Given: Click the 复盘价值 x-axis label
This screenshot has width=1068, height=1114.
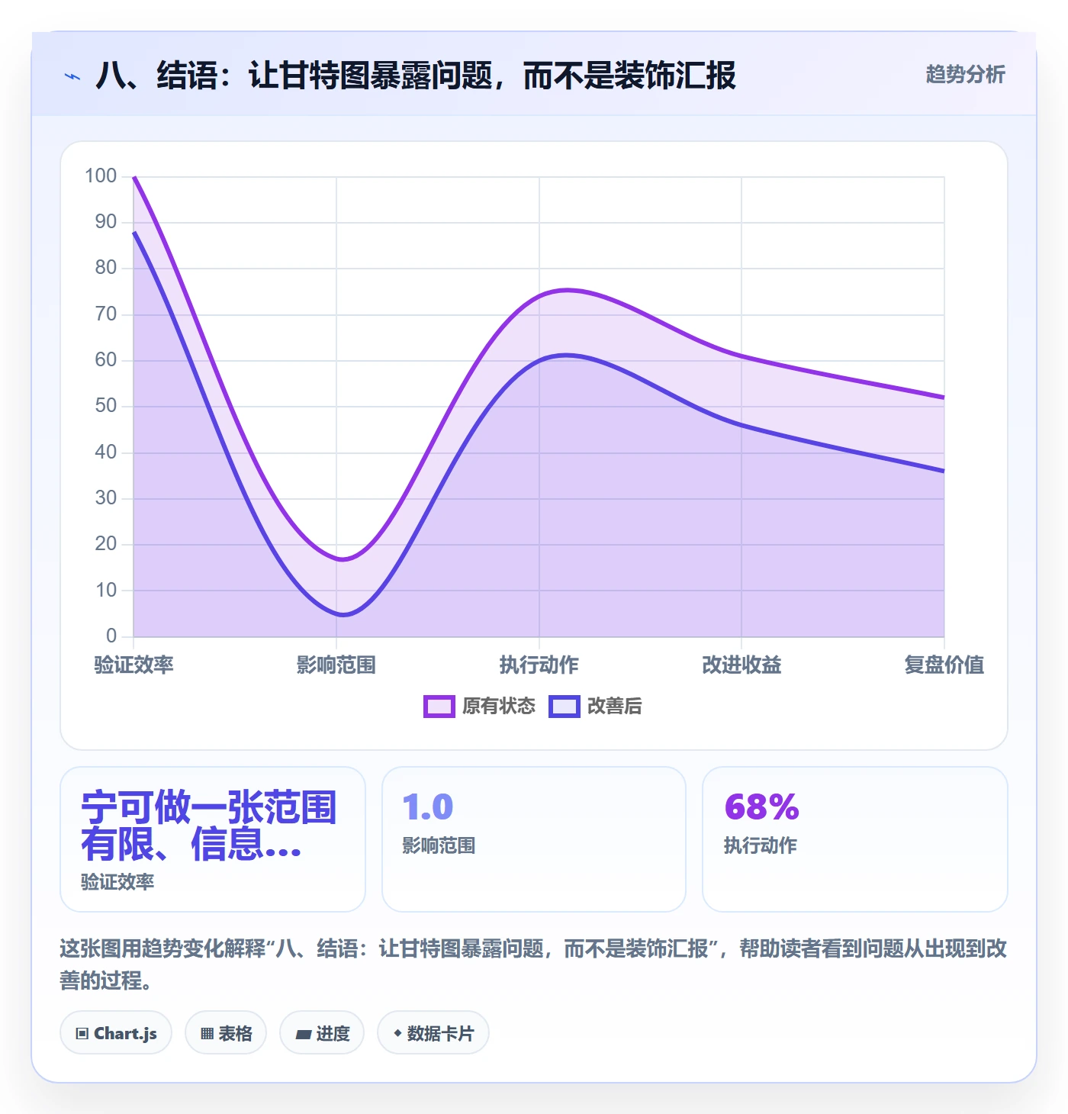Looking at the screenshot, I should point(944,665).
